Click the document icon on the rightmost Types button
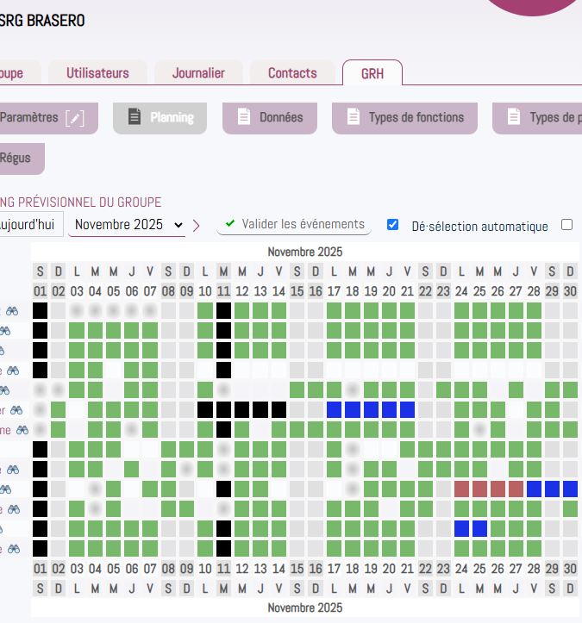The width and height of the screenshot is (582, 623). pyautogui.click(x=514, y=117)
